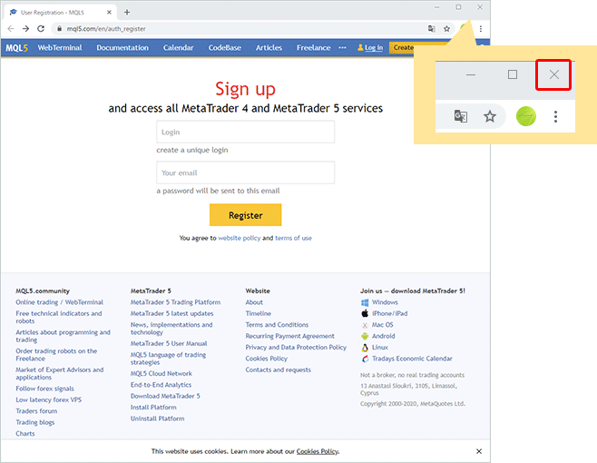Click the yellow Create button in the nav bar
Image resolution: width=597 pixels, height=463 pixels.
[x=403, y=47]
